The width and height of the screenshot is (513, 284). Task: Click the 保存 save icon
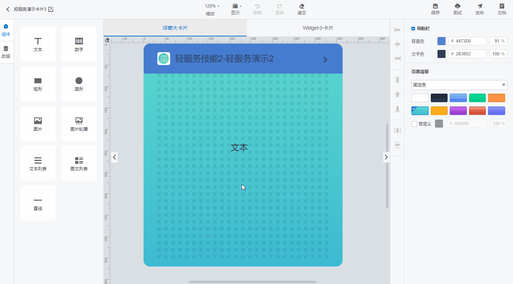coord(435,6)
